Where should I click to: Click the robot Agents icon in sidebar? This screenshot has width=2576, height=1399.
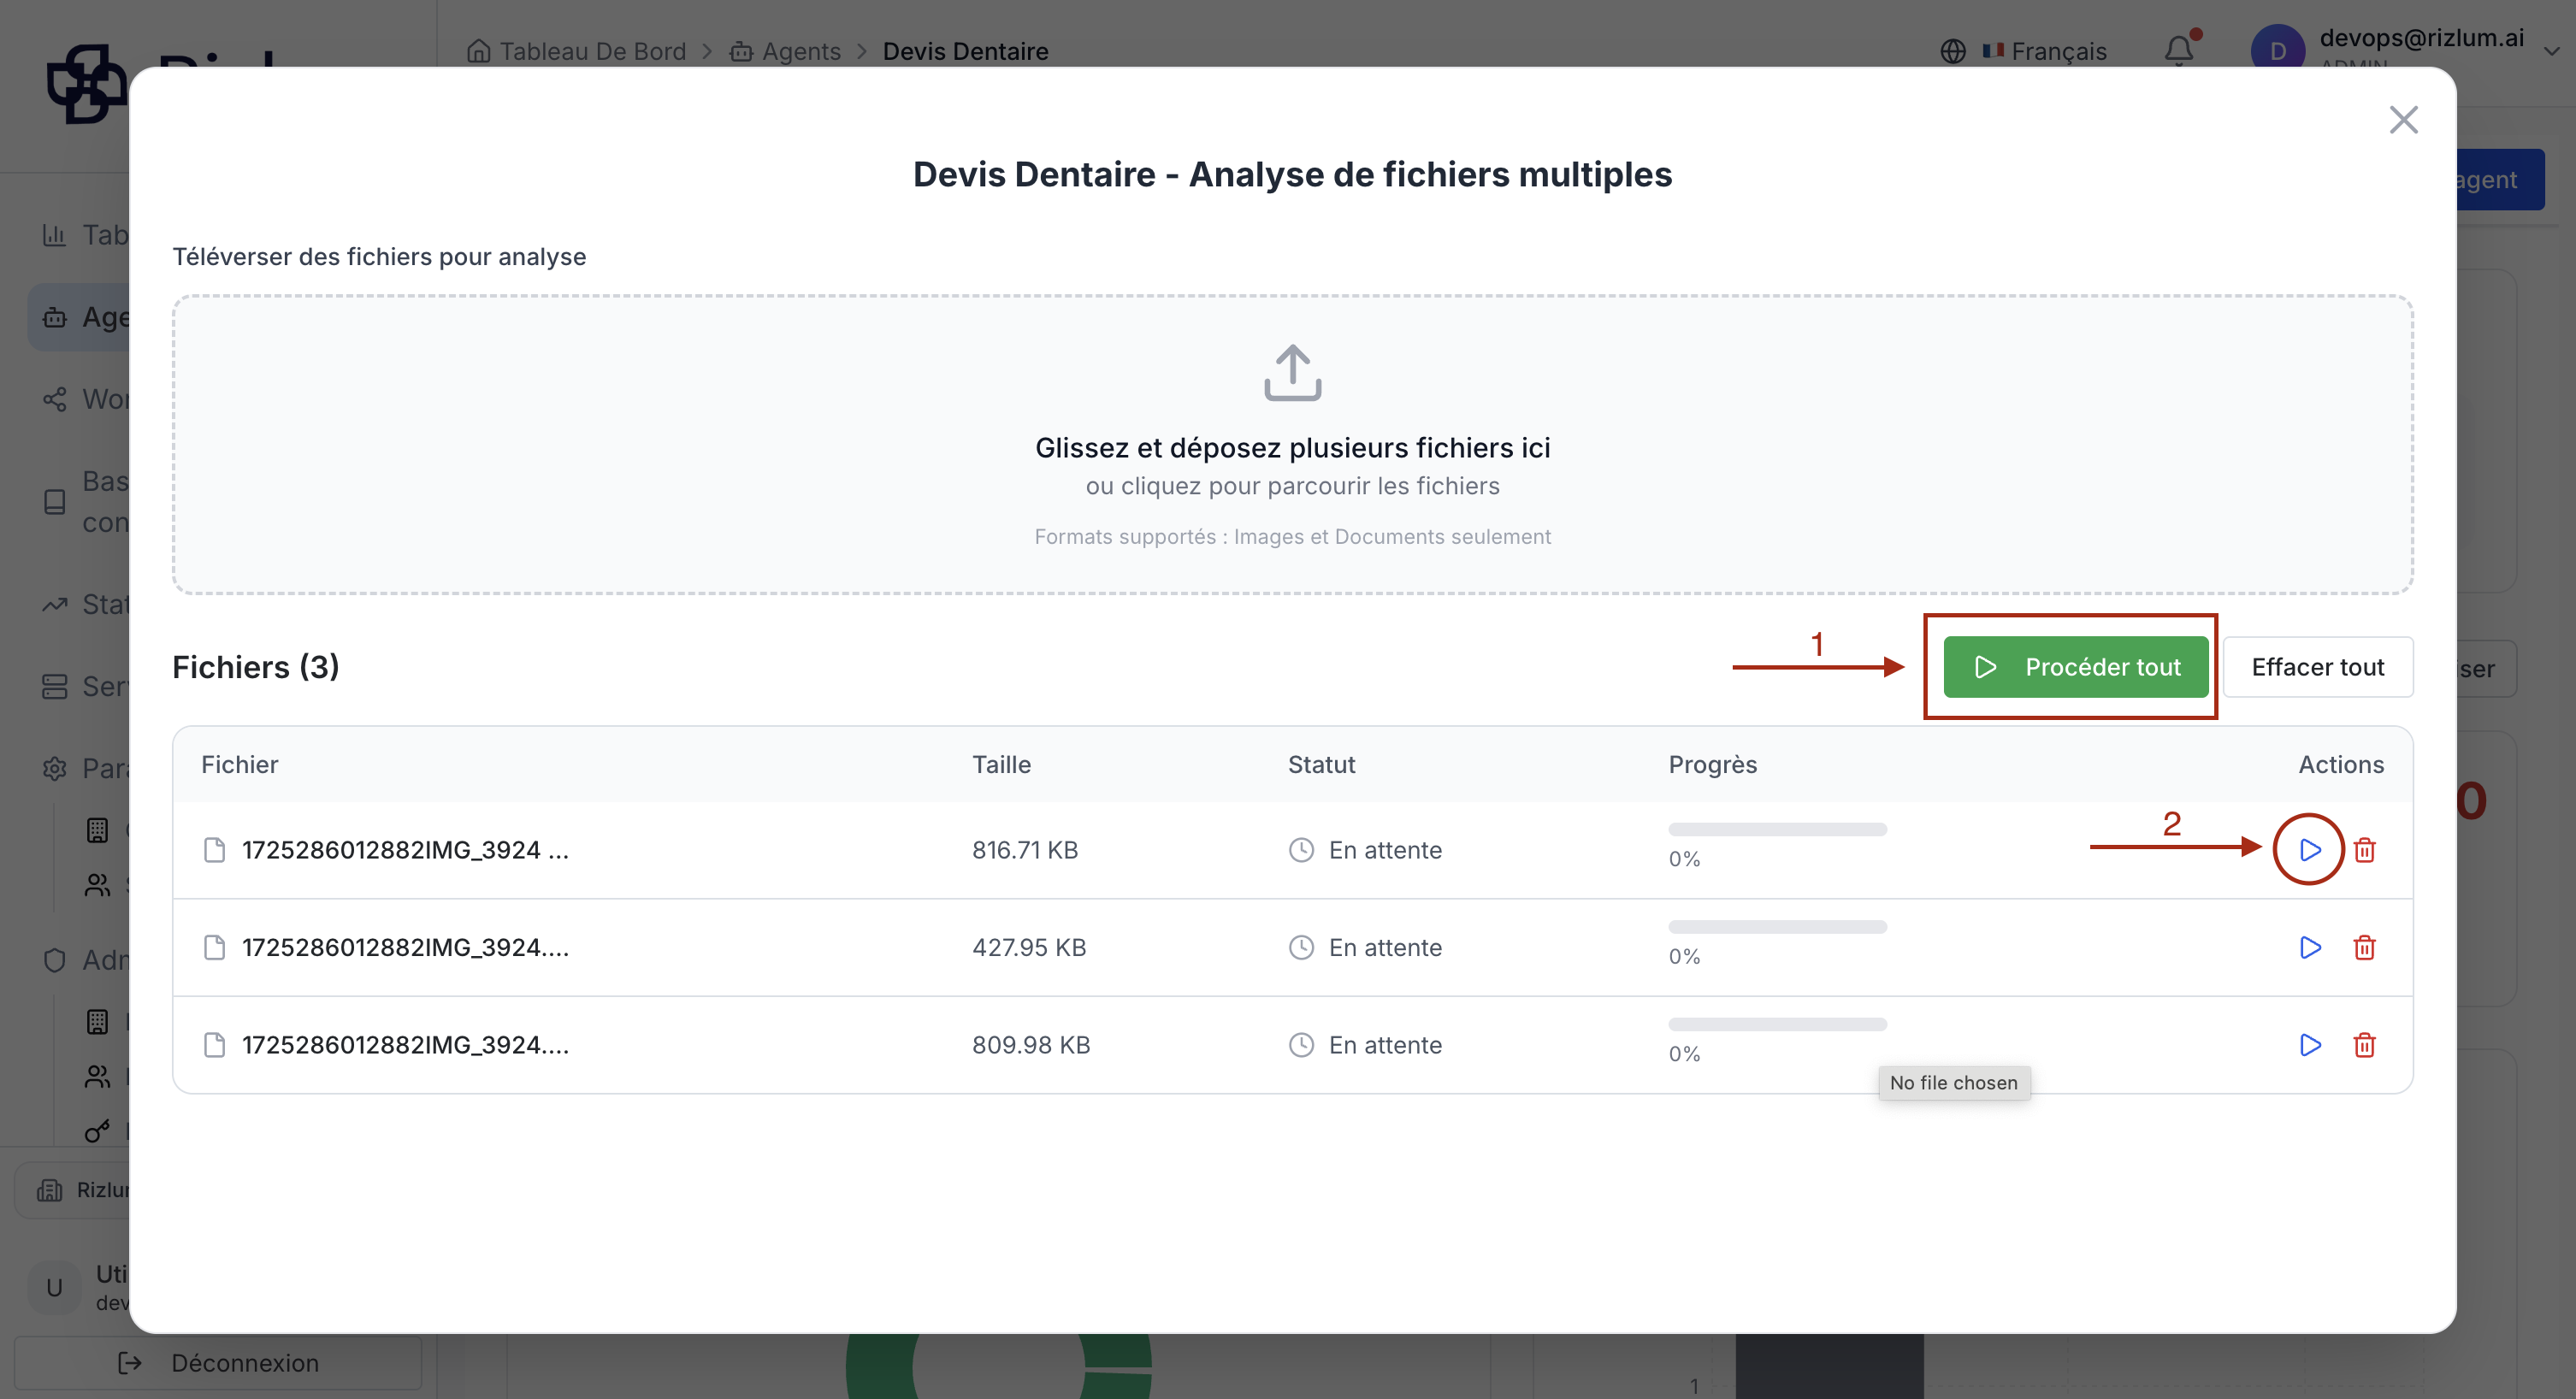[54, 317]
